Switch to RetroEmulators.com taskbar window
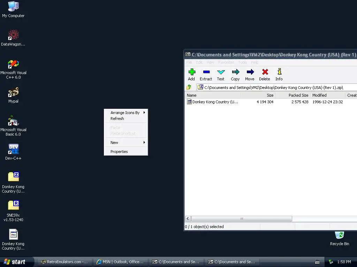The height and width of the screenshot is (267, 357). point(64,262)
